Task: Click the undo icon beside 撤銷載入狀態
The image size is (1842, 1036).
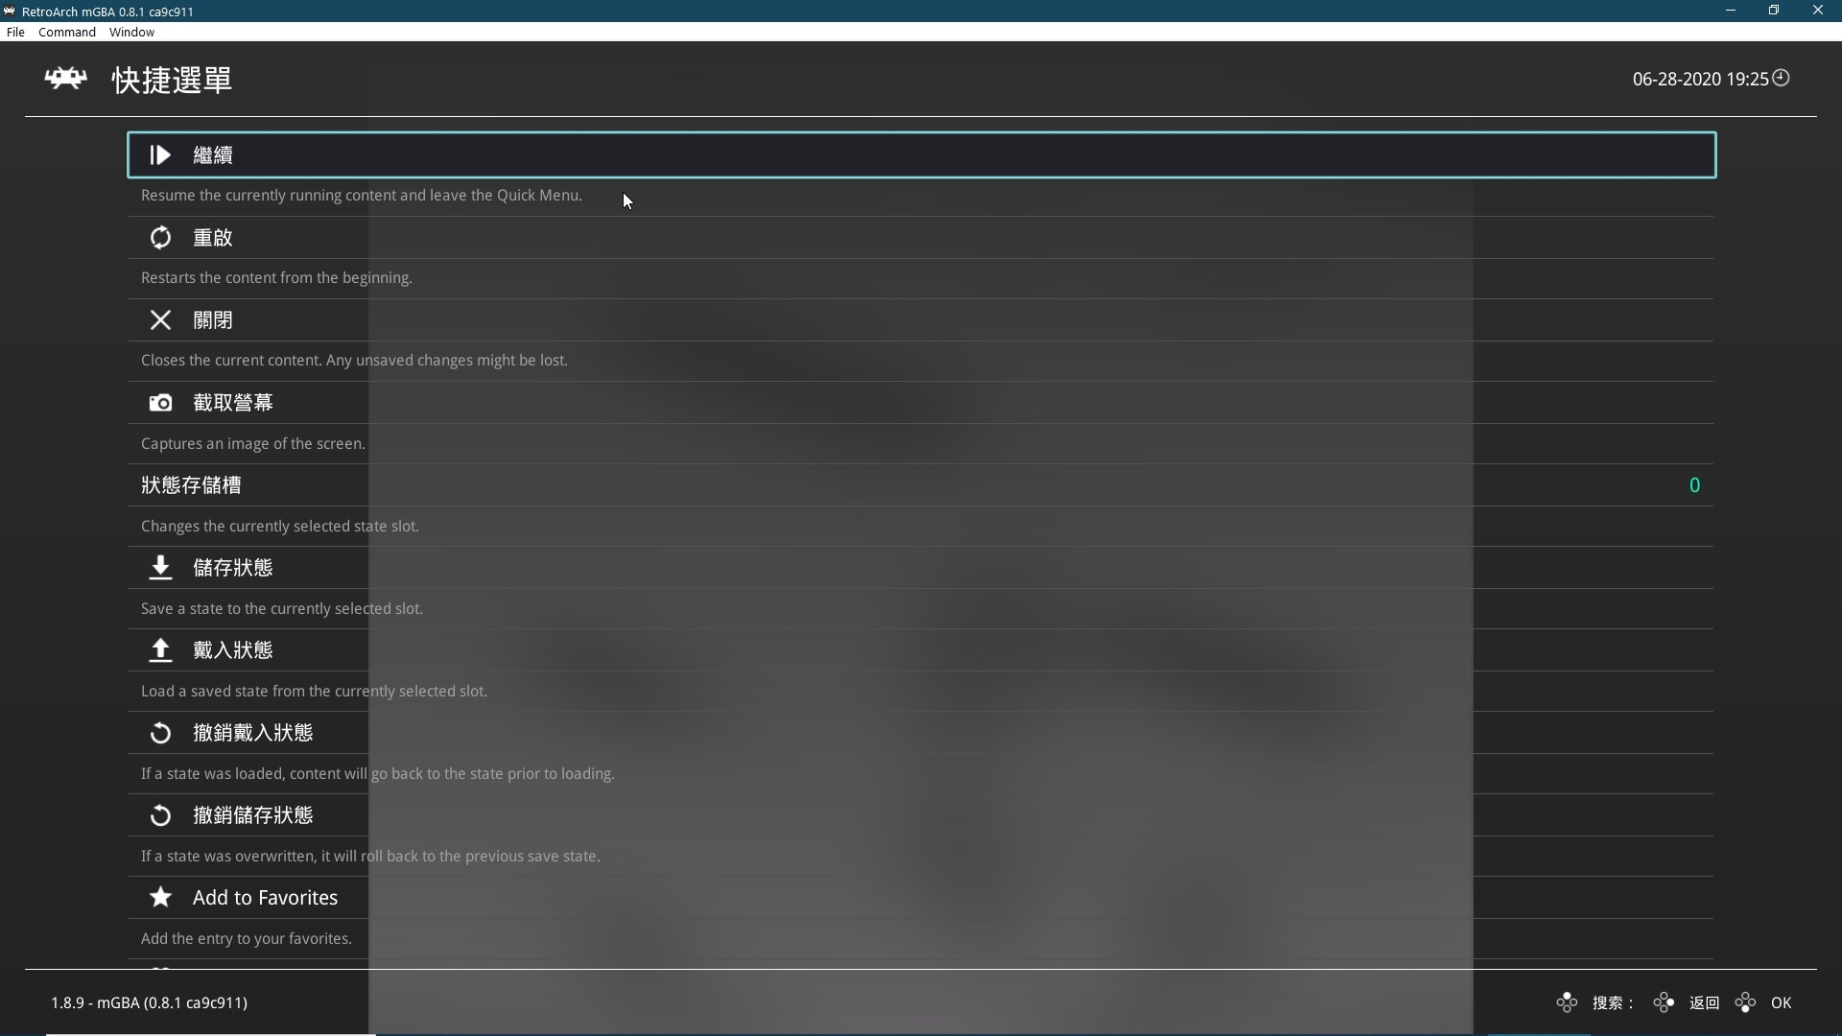Action: 160,733
